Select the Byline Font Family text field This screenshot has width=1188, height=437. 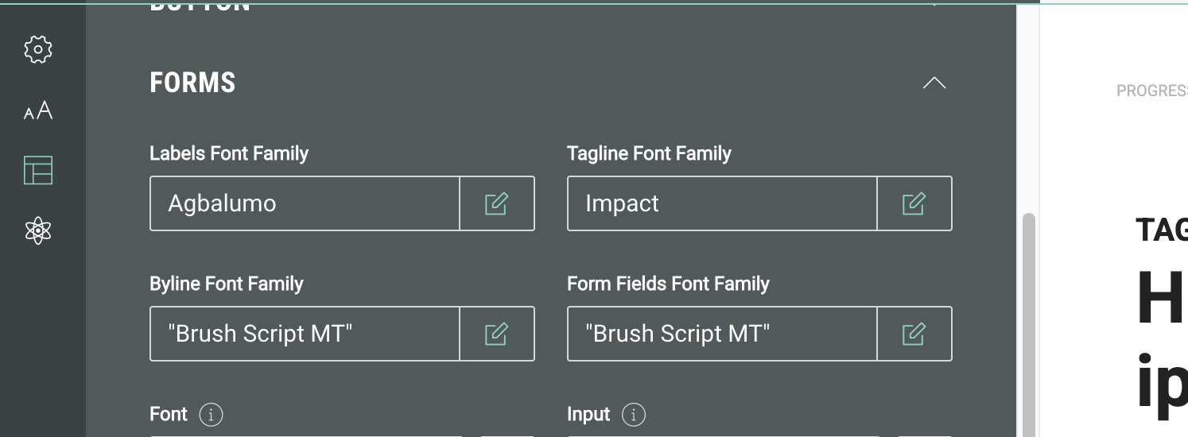click(305, 334)
